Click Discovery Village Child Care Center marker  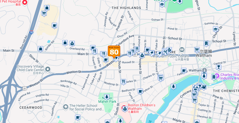pos(48,69)
